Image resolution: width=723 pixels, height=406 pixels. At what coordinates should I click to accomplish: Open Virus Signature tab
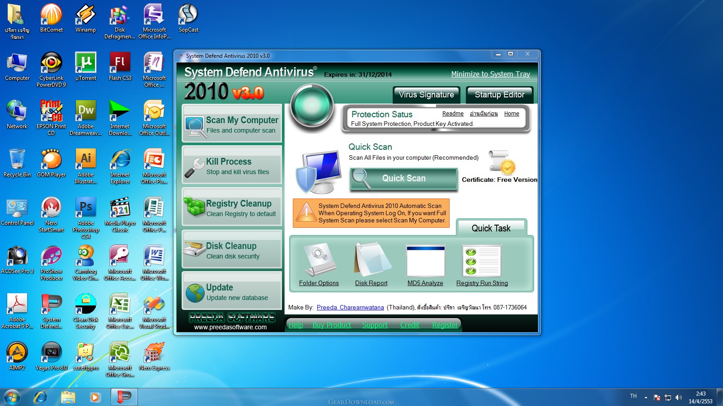click(427, 95)
